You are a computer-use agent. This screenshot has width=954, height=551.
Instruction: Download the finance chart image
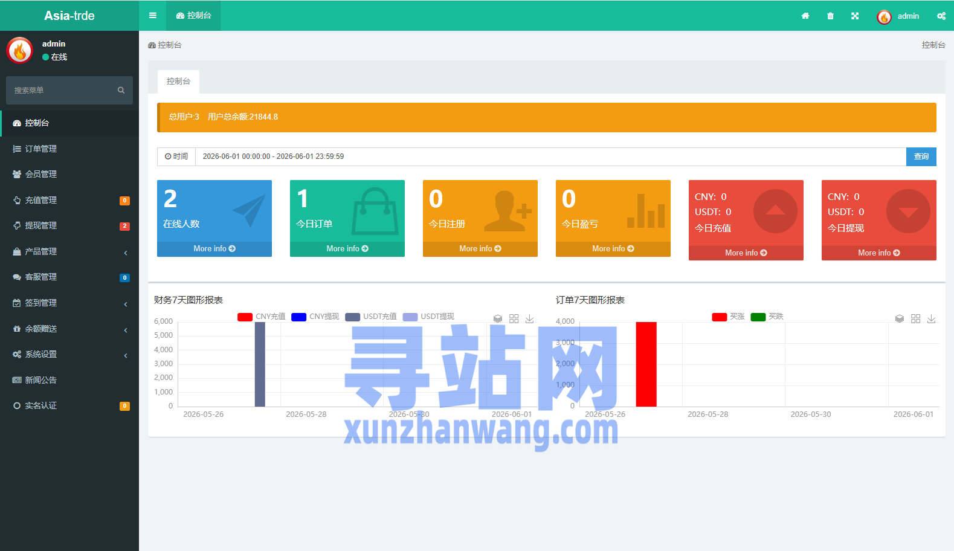(x=530, y=318)
